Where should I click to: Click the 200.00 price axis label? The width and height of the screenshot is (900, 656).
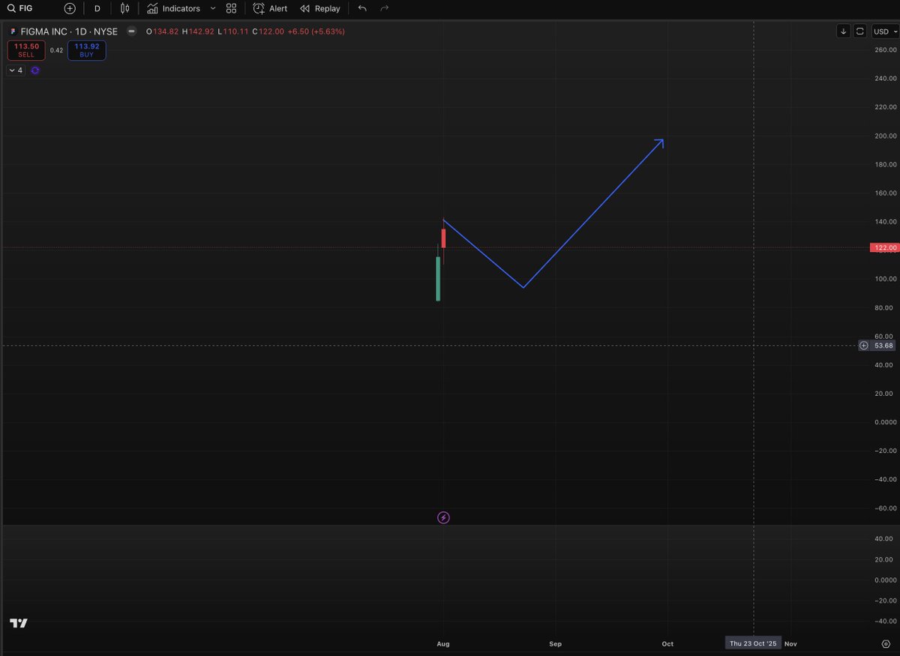885,136
